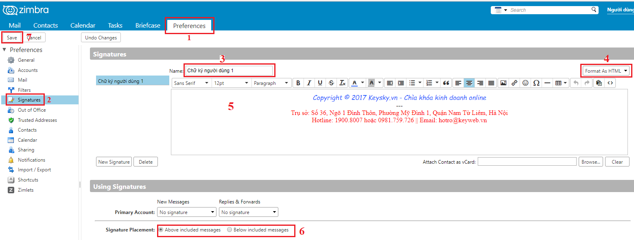Click the font color A icon
634x240 pixels.
(354, 83)
